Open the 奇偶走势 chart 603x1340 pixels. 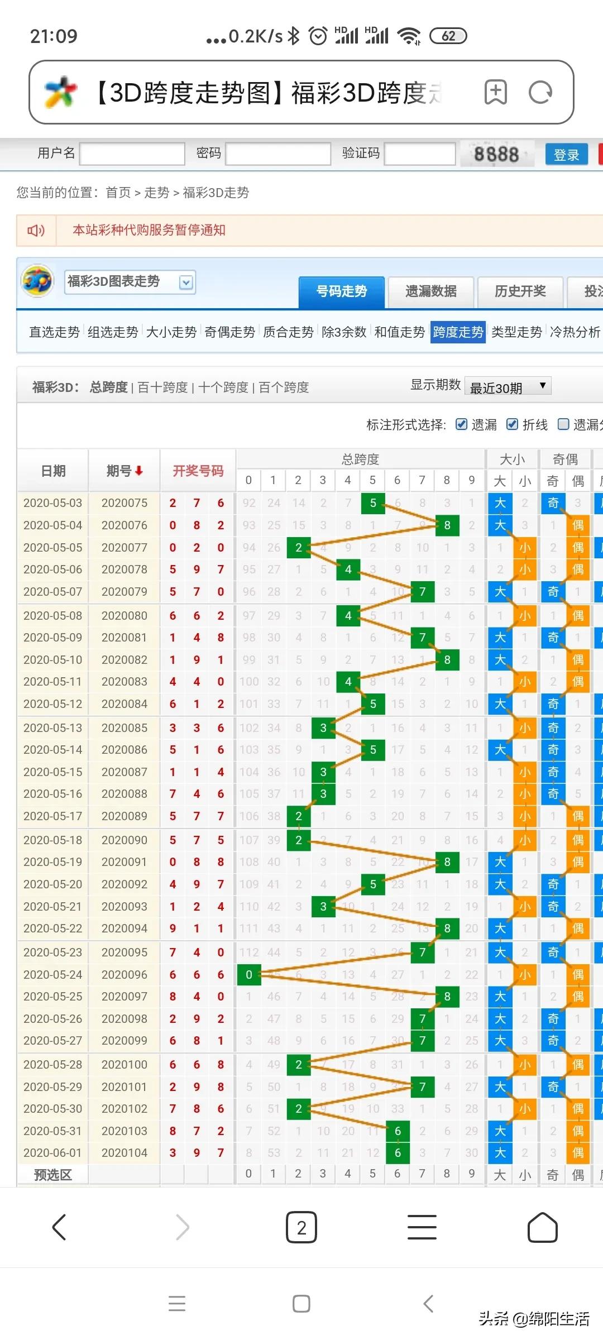coord(230,332)
